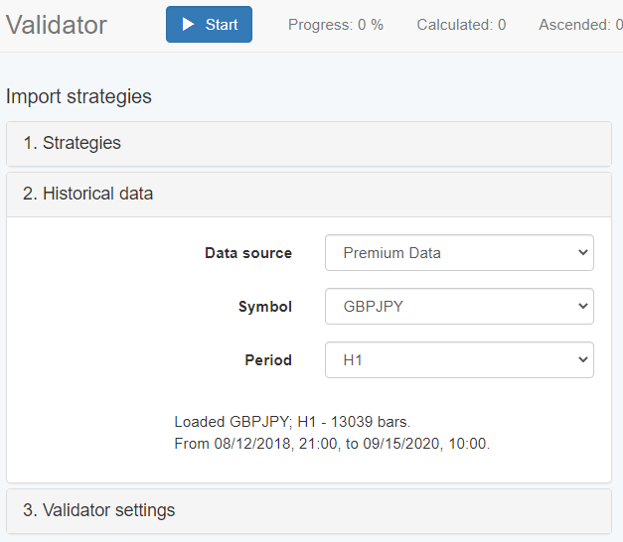Click the Data source field label
Image resolution: width=623 pixels, height=542 pixels.
pyautogui.click(x=247, y=253)
